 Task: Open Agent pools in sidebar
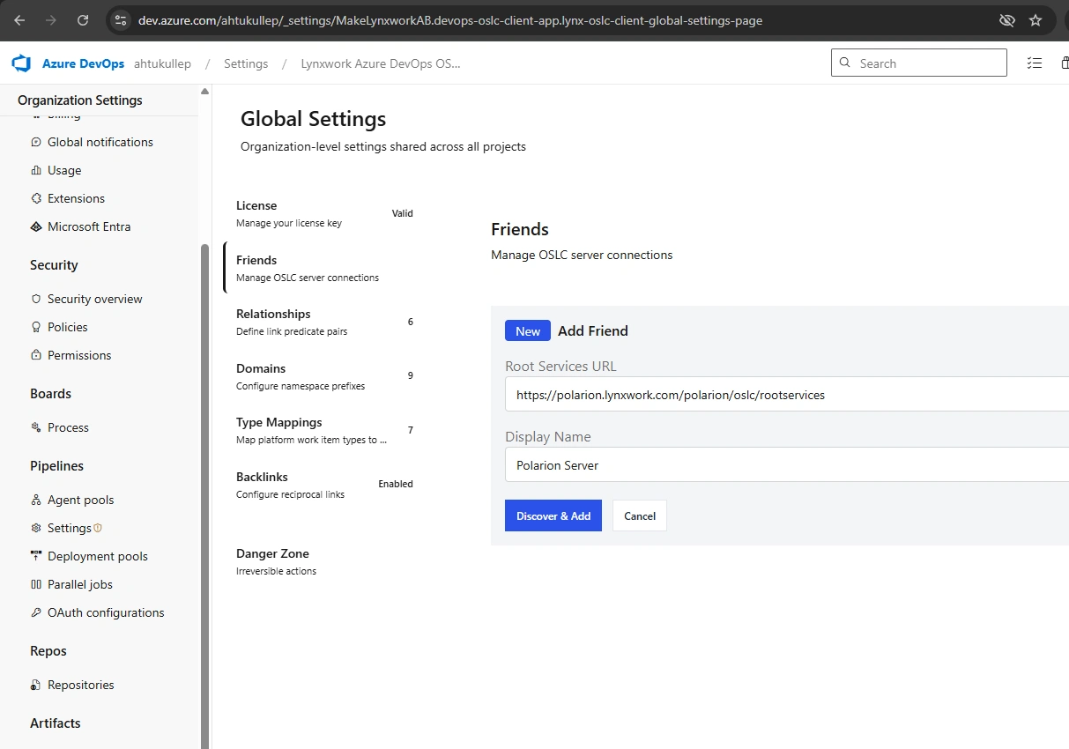click(x=81, y=500)
